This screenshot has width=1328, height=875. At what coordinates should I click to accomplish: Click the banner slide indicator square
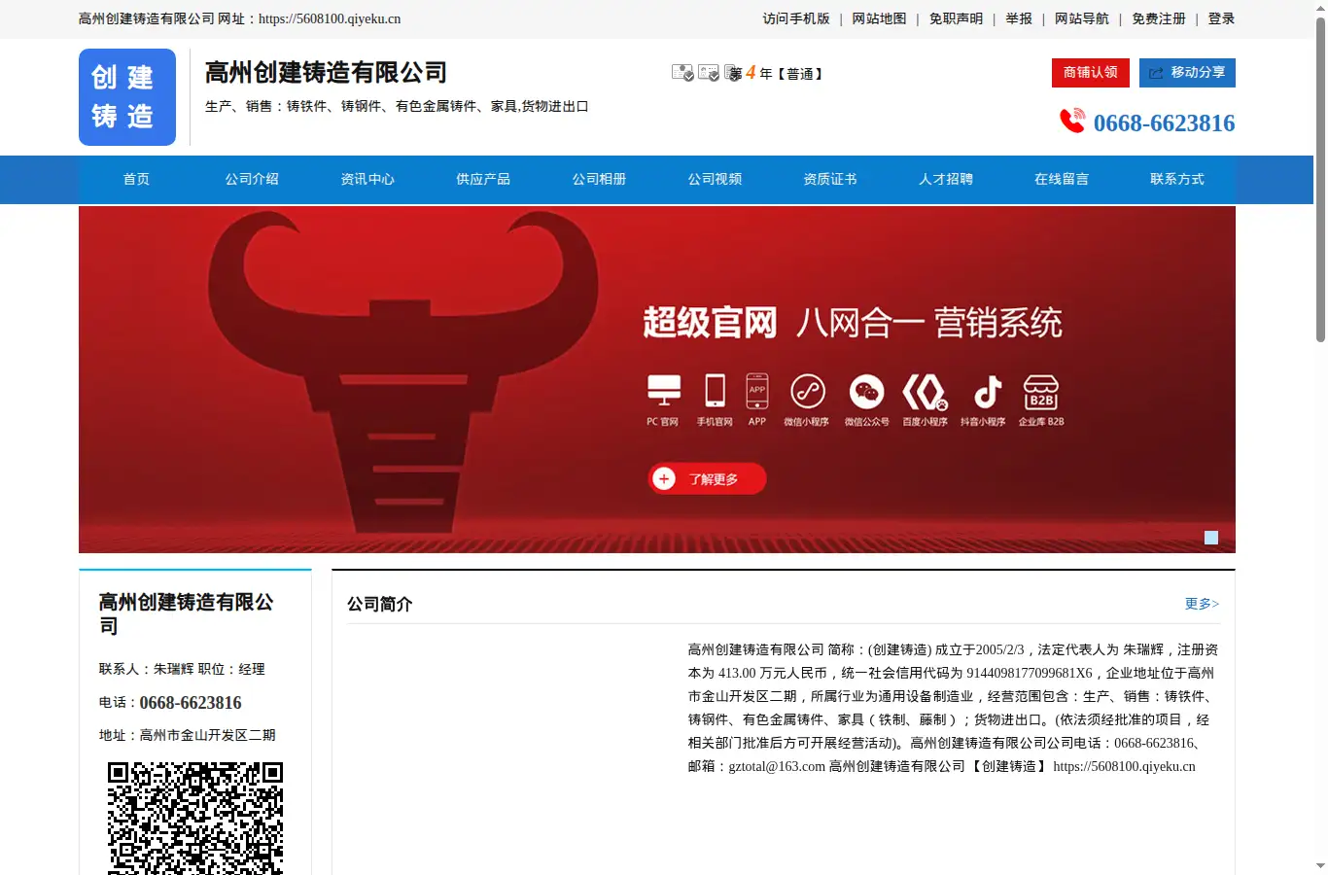(x=1211, y=538)
